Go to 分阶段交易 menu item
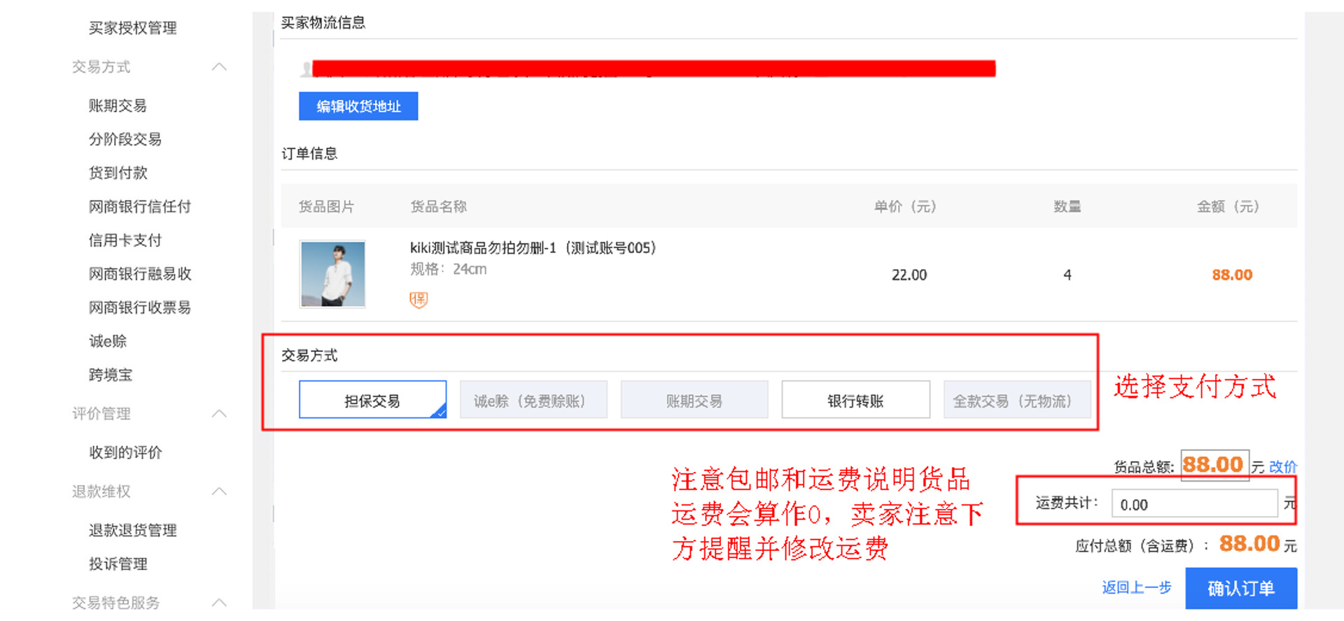This screenshot has height=621, width=1344. click(x=125, y=139)
